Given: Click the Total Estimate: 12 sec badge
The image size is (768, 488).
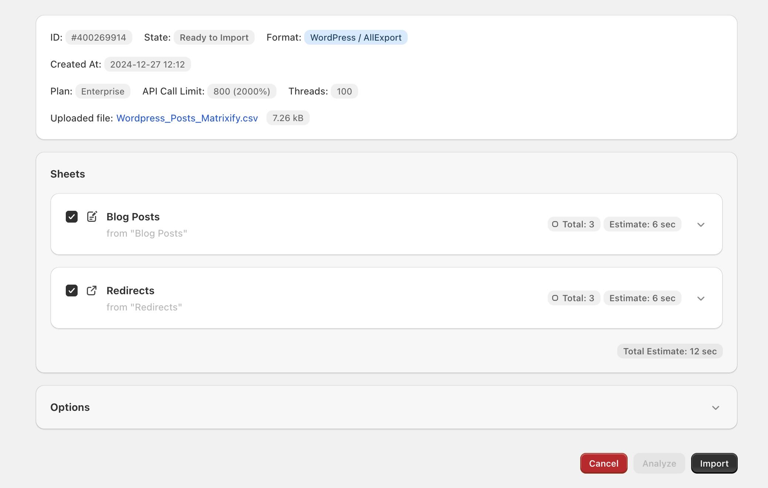Looking at the screenshot, I should click(670, 351).
